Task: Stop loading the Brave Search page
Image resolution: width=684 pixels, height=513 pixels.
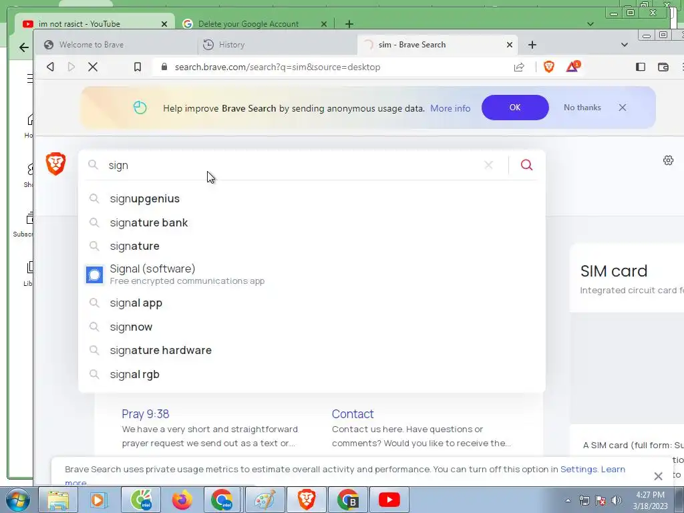Action: click(92, 67)
